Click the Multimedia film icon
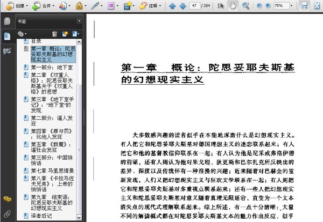 pyautogui.click(x=128, y=6)
